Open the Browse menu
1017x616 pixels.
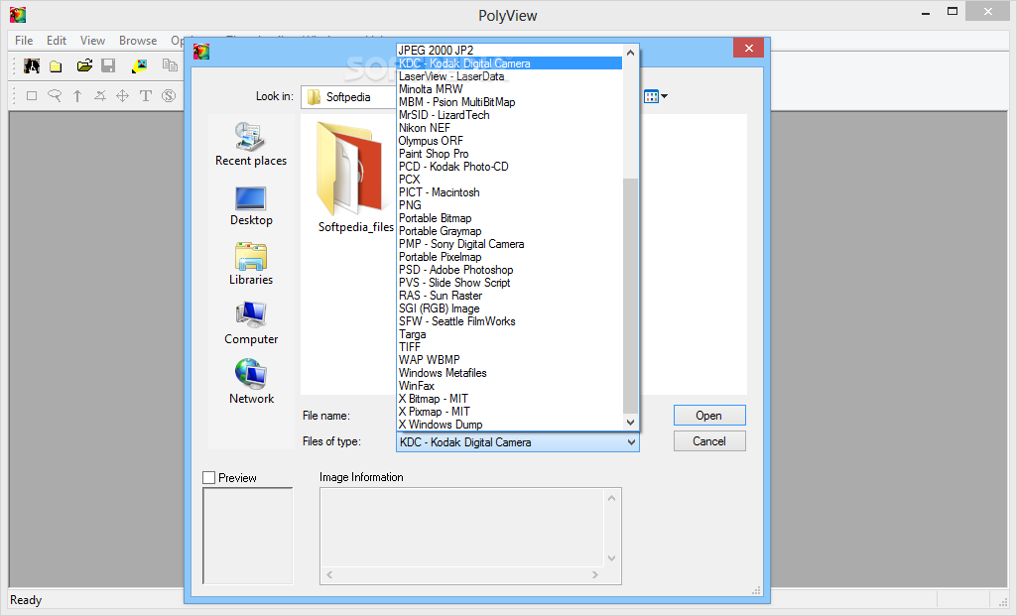pyautogui.click(x=138, y=41)
